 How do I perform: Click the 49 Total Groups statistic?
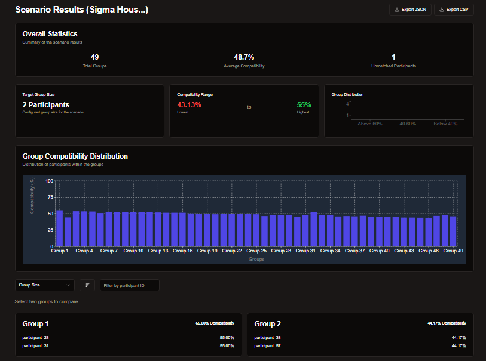94,57
